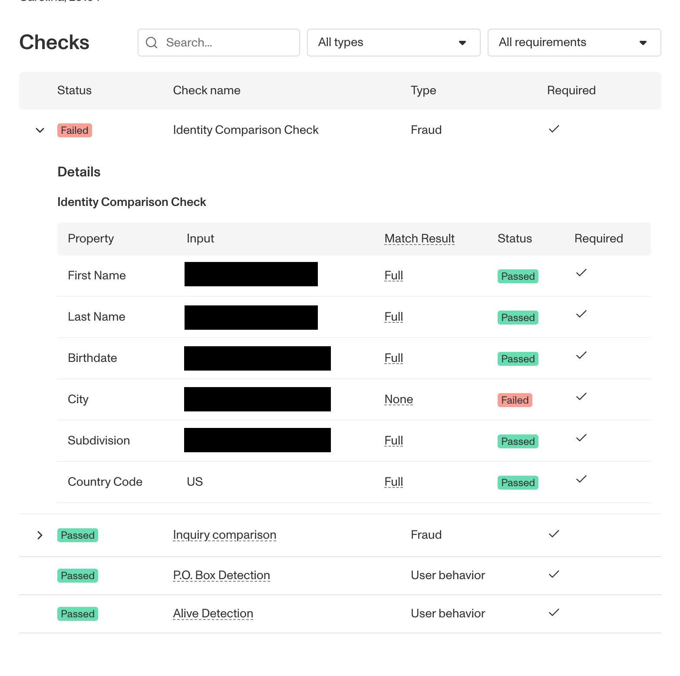Click the required checkmark for Country Code
The image size is (680, 676).
tap(581, 479)
